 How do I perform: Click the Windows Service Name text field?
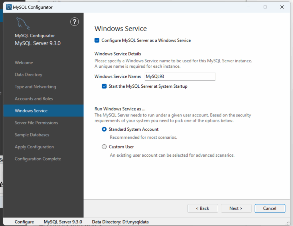click(180, 76)
